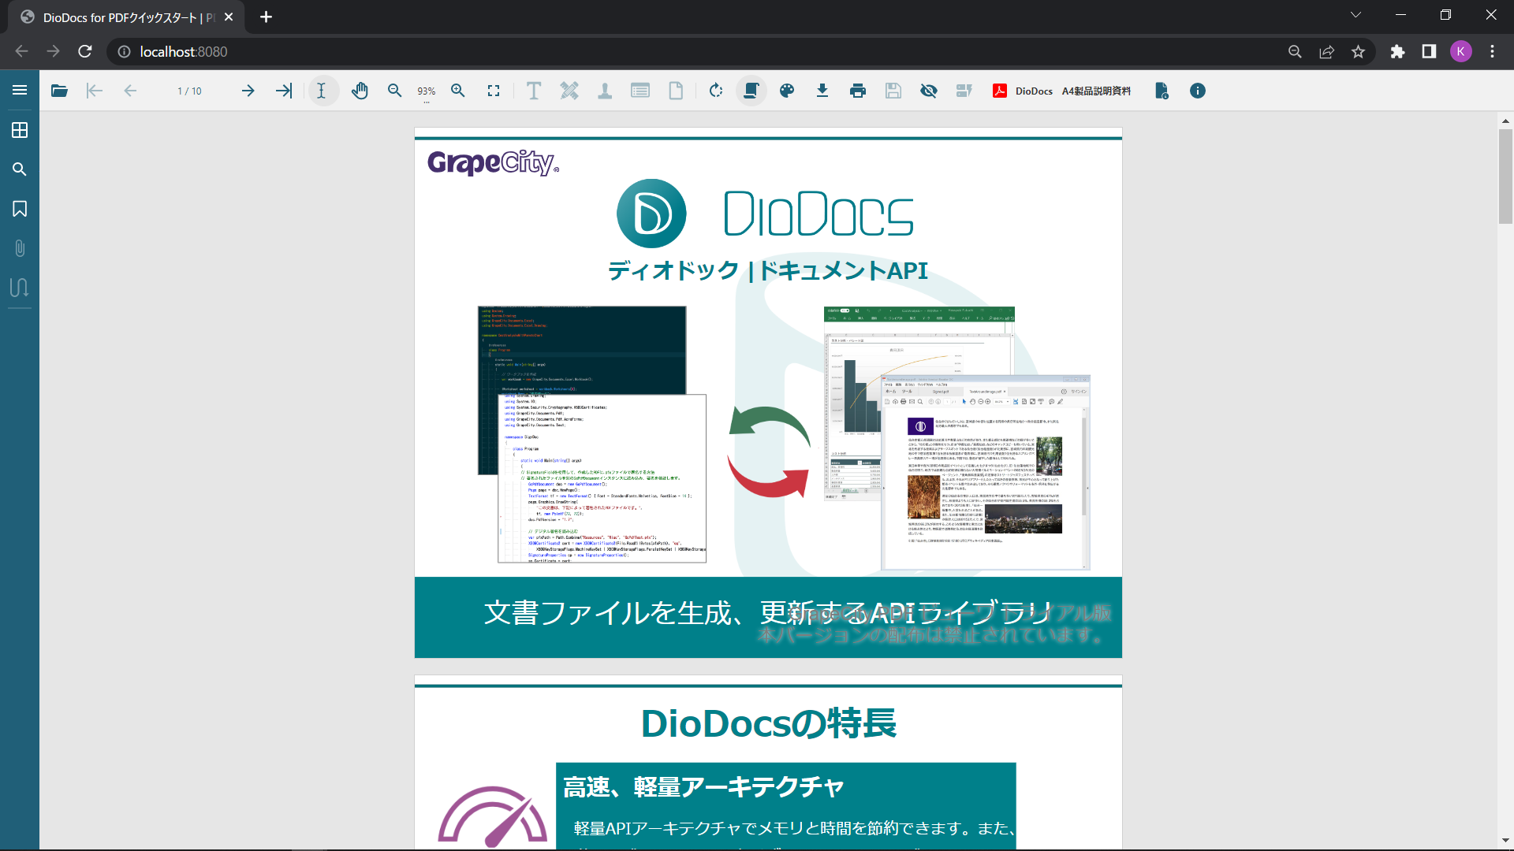1514x851 pixels.
Task: Click the A4製品説明資料 document title
Action: [1096, 91]
